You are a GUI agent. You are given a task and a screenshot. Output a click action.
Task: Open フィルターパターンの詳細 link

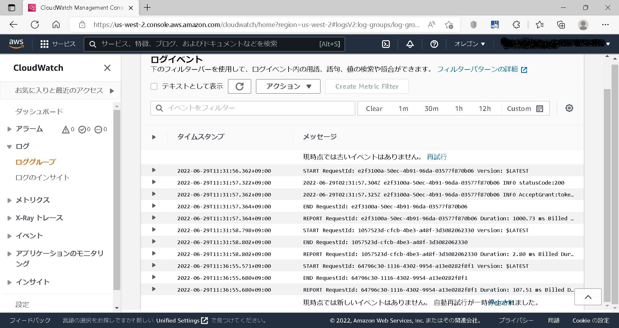(482, 69)
